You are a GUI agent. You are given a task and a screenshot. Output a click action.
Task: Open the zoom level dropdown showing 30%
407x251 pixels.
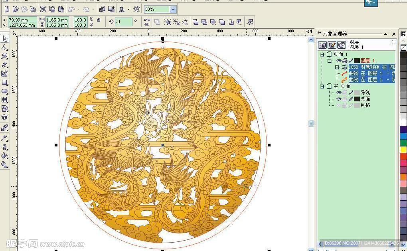coord(173,9)
